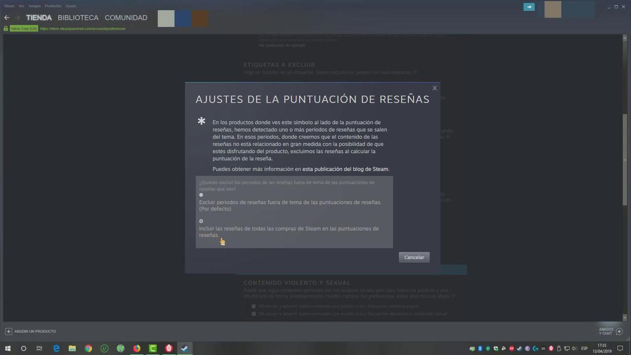Screen dimensions: 631x355
Task: Switch to the BIBLIOTECA tab
Action: (x=78, y=17)
